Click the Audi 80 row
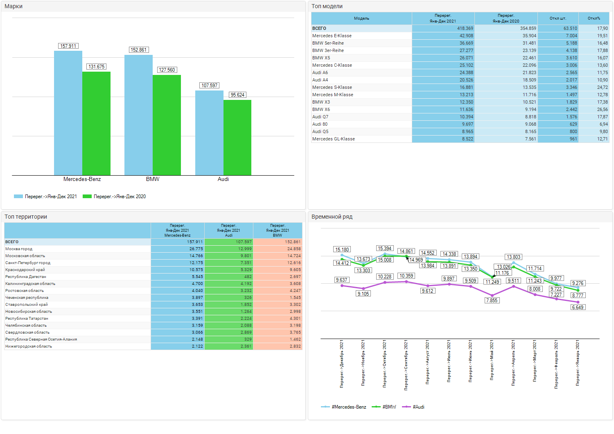This screenshot has height=434, width=614. pos(460,124)
